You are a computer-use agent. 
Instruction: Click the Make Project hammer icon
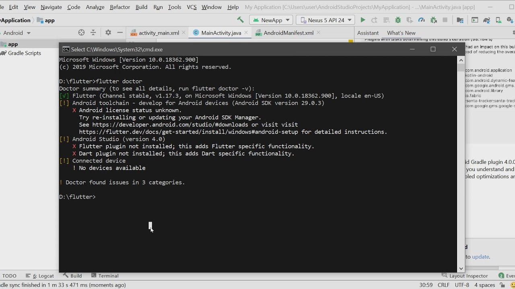pos(241,20)
